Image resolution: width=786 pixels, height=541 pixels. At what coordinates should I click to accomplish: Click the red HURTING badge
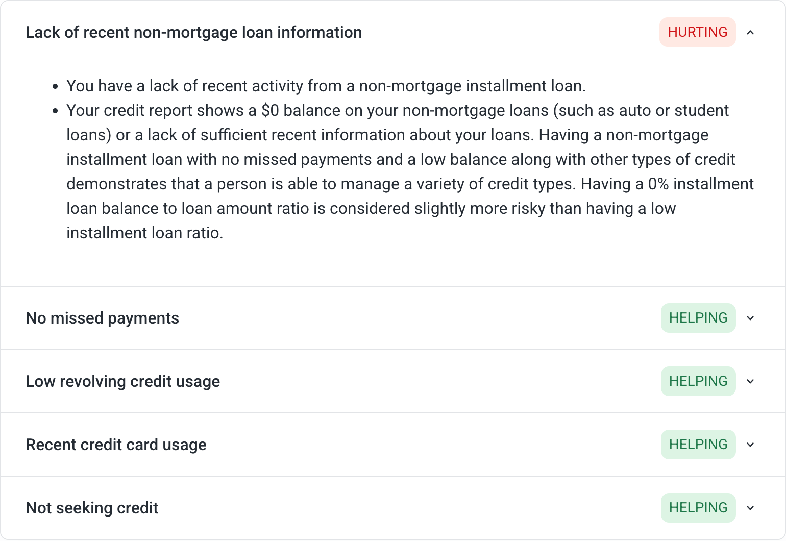tap(697, 32)
